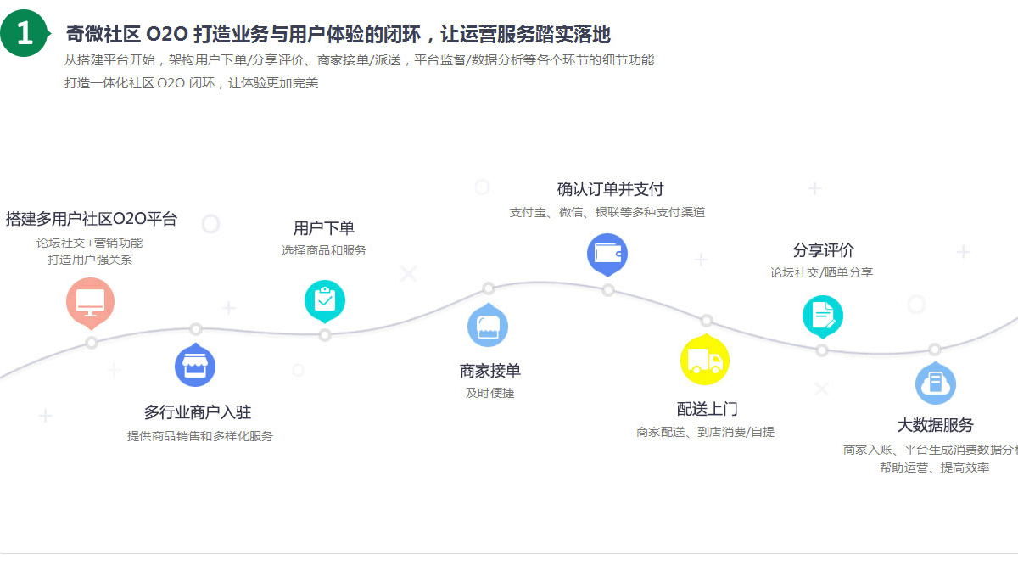Select the teal checklist ordering icon
Image resolution: width=1018 pixels, height=582 pixels.
coord(324,299)
